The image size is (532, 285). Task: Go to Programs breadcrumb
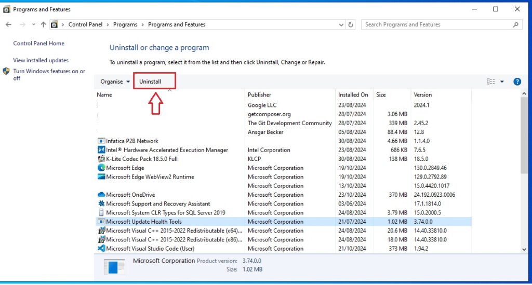pos(125,24)
